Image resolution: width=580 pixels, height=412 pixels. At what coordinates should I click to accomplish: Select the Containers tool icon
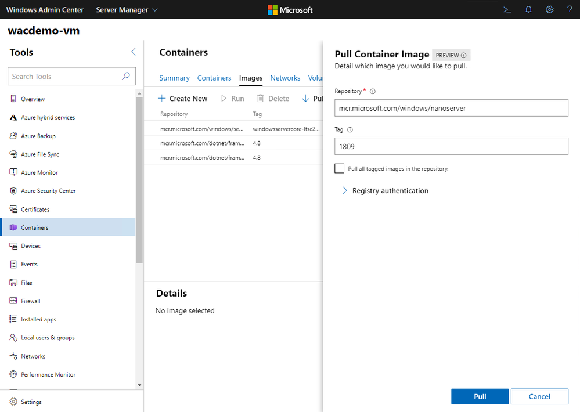click(13, 227)
